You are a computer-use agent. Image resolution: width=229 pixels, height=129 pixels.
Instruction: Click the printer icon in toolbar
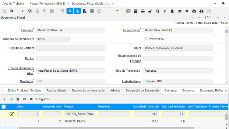tap(143, 11)
